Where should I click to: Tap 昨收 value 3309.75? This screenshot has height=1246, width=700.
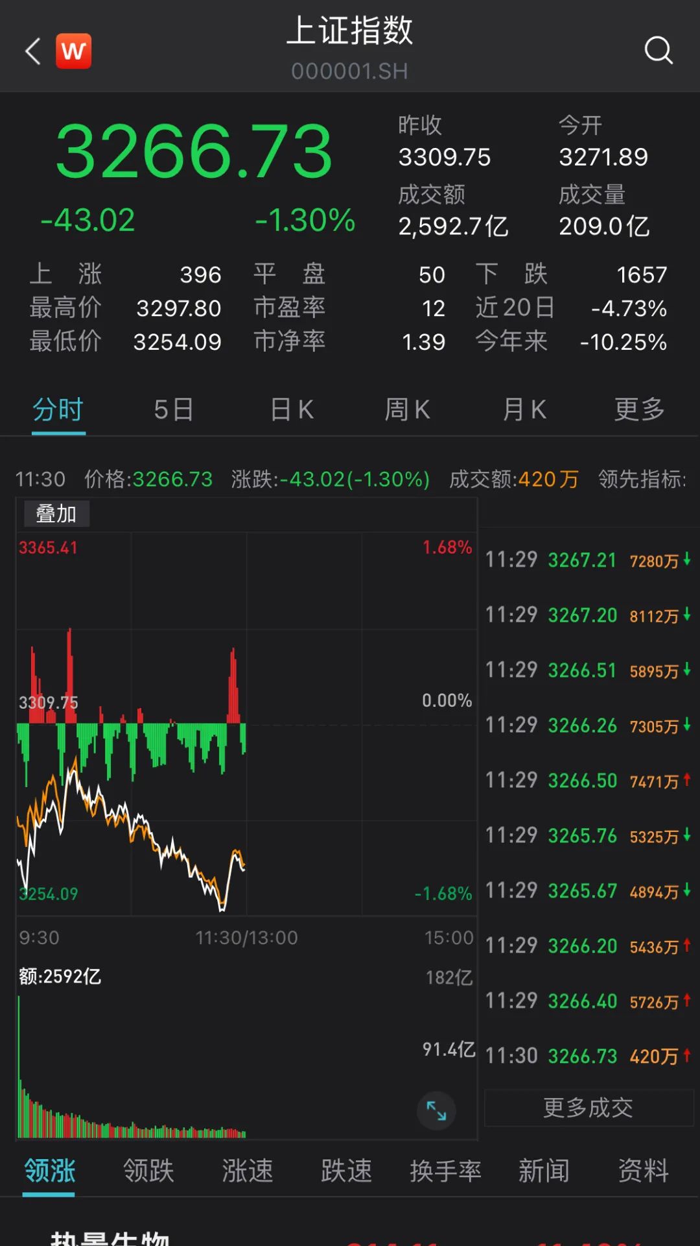(445, 157)
